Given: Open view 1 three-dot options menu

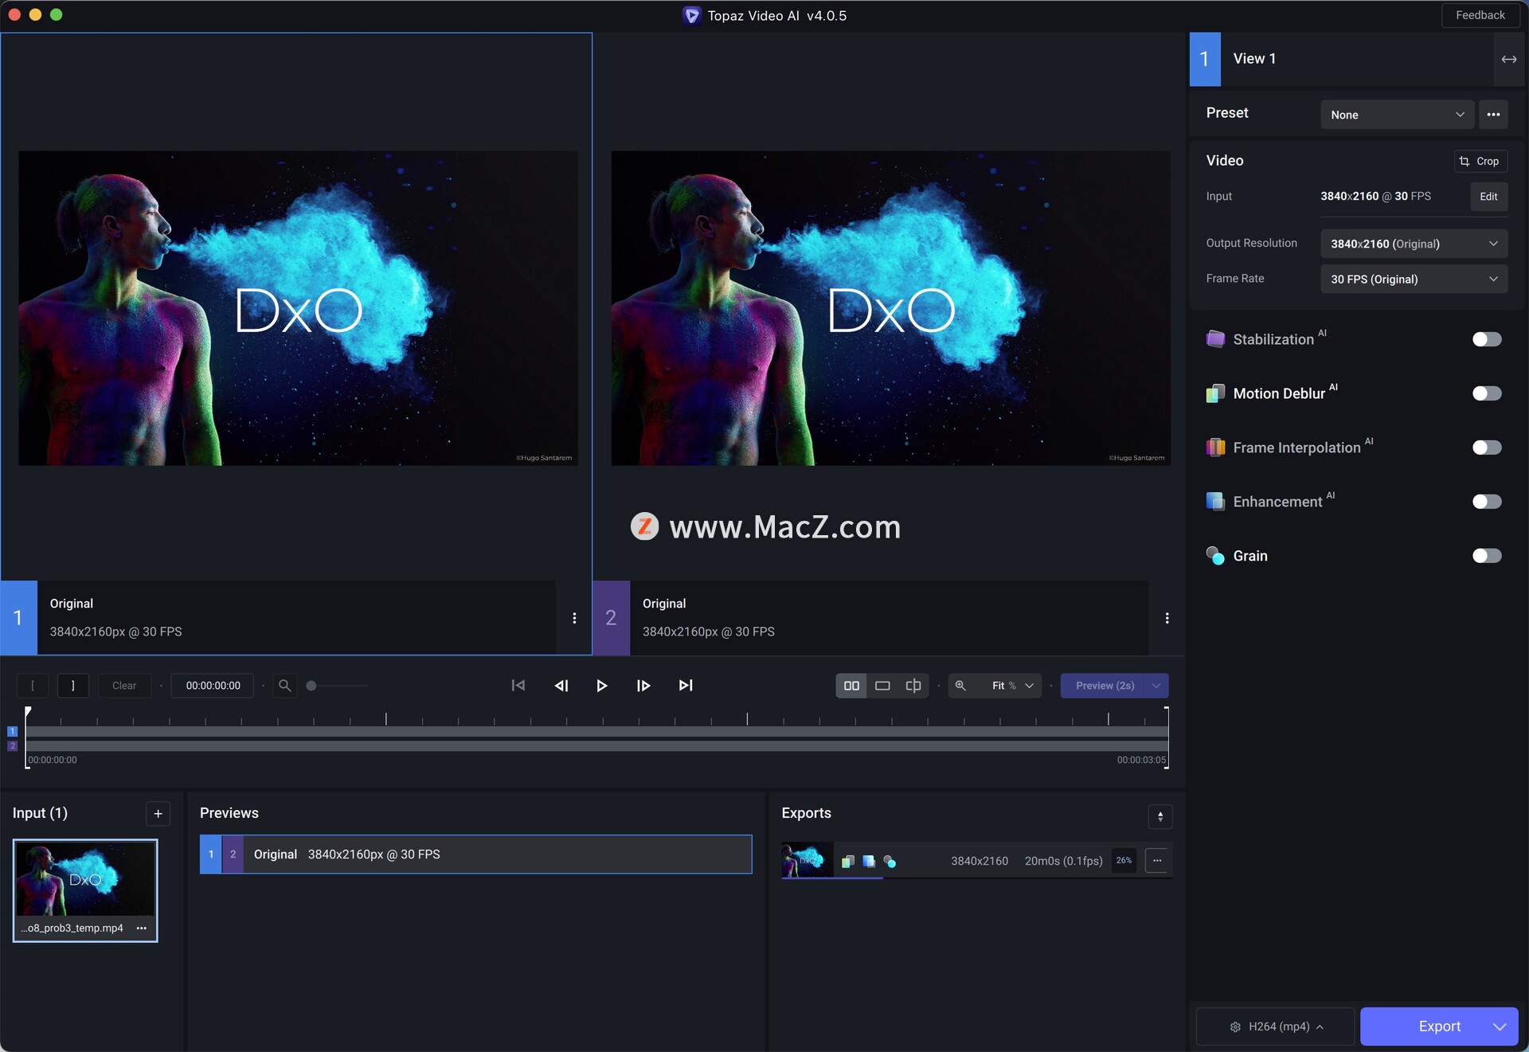Looking at the screenshot, I should [x=574, y=618].
